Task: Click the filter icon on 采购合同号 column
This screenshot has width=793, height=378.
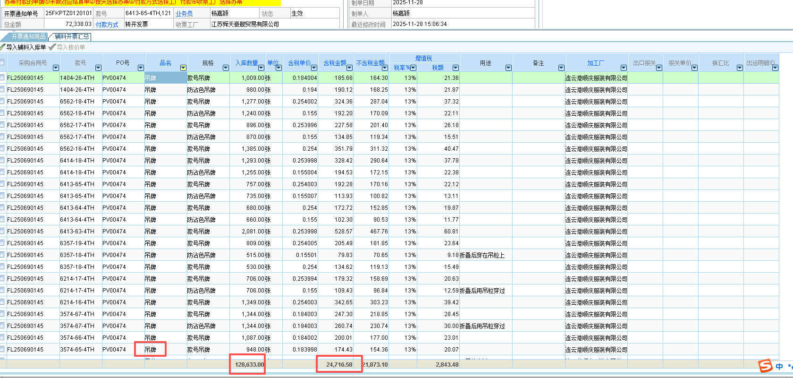Action: point(56,68)
